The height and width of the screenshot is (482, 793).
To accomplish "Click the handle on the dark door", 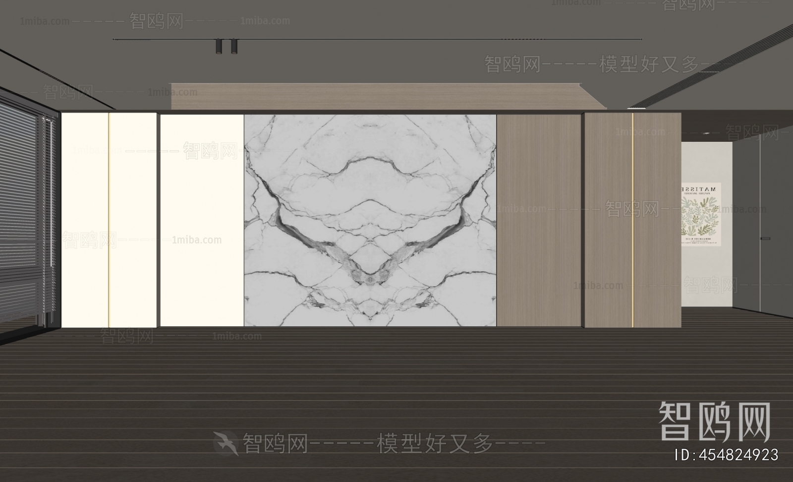I will (x=767, y=239).
